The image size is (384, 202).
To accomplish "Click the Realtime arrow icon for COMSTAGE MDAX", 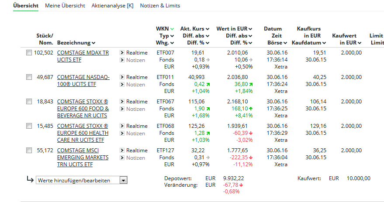I will coord(122,53).
